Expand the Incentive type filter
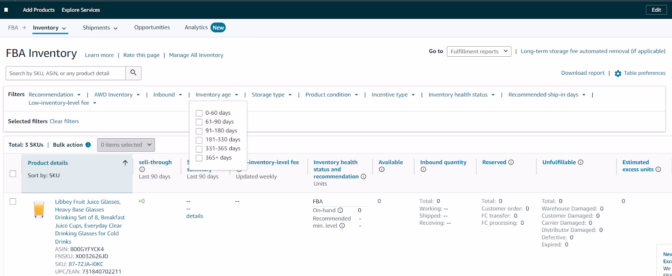The width and height of the screenshot is (672, 276). [x=393, y=95]
